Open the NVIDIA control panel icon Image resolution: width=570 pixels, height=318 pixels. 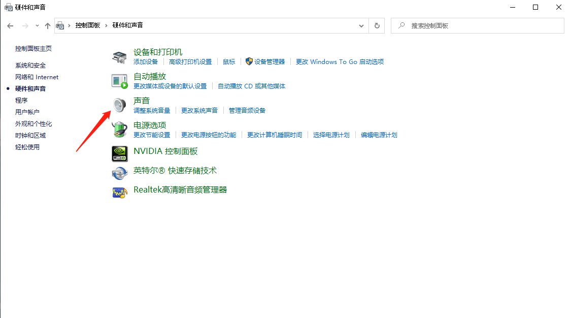120,153
